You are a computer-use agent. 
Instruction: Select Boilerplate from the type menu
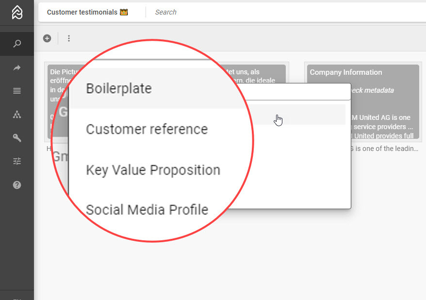tap(119, 88)
